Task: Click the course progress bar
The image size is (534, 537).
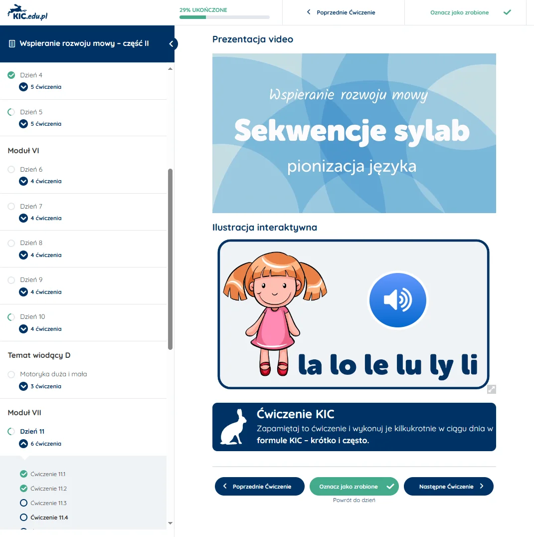Action: pyautogui.click(x=224, y=17)
